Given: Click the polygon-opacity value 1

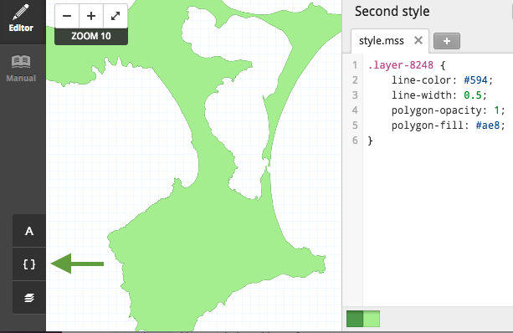Looking at the screenshot, I should (x=496, y=110).
